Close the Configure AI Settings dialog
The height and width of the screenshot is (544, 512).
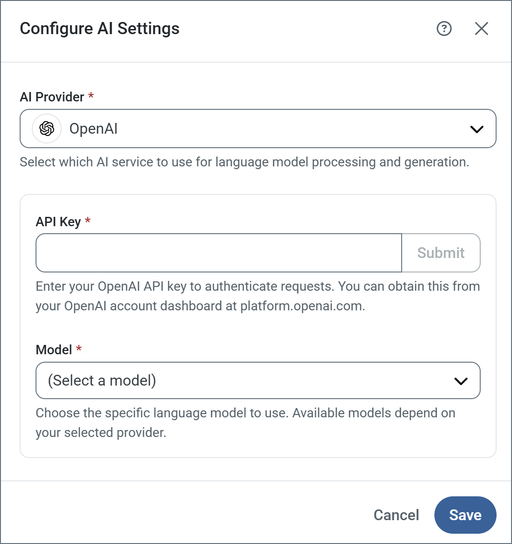coord(481,29)
